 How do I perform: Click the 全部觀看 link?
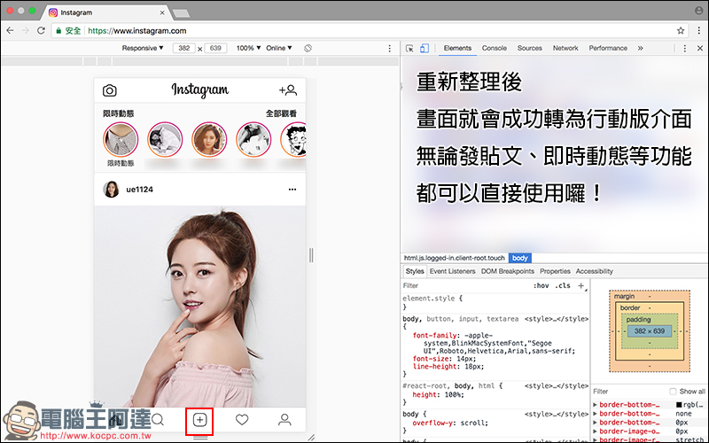pyautogui.click(x=281, y=113)
